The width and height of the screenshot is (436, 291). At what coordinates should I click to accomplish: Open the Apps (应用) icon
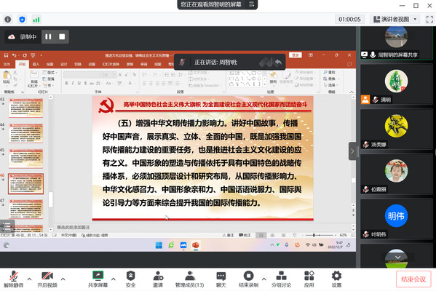point(309,276)
